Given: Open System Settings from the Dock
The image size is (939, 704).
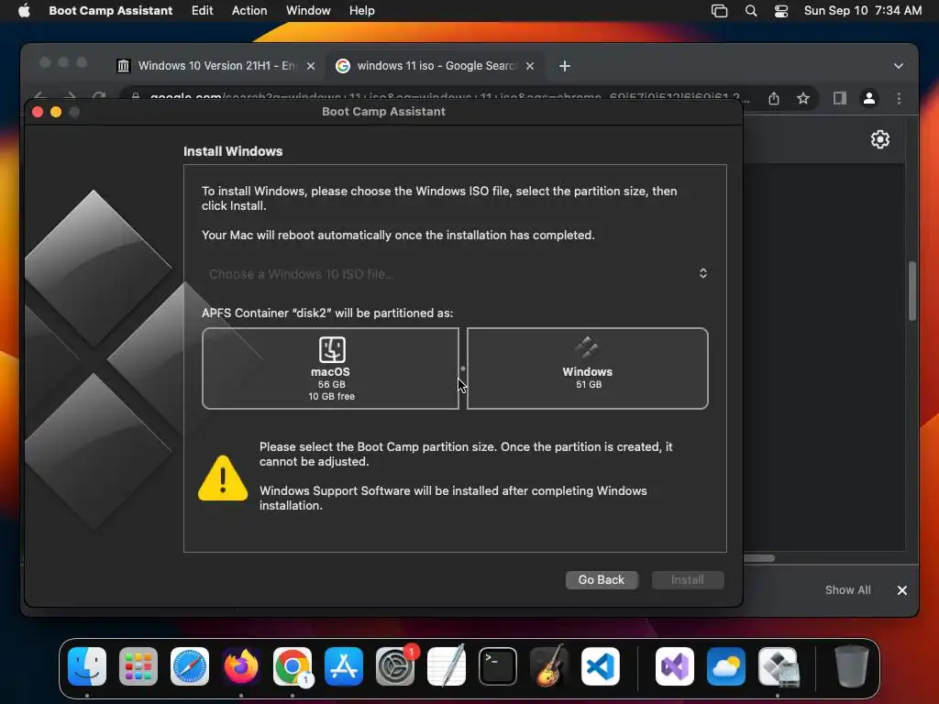Looking at the screenshot, I should 395,666.
